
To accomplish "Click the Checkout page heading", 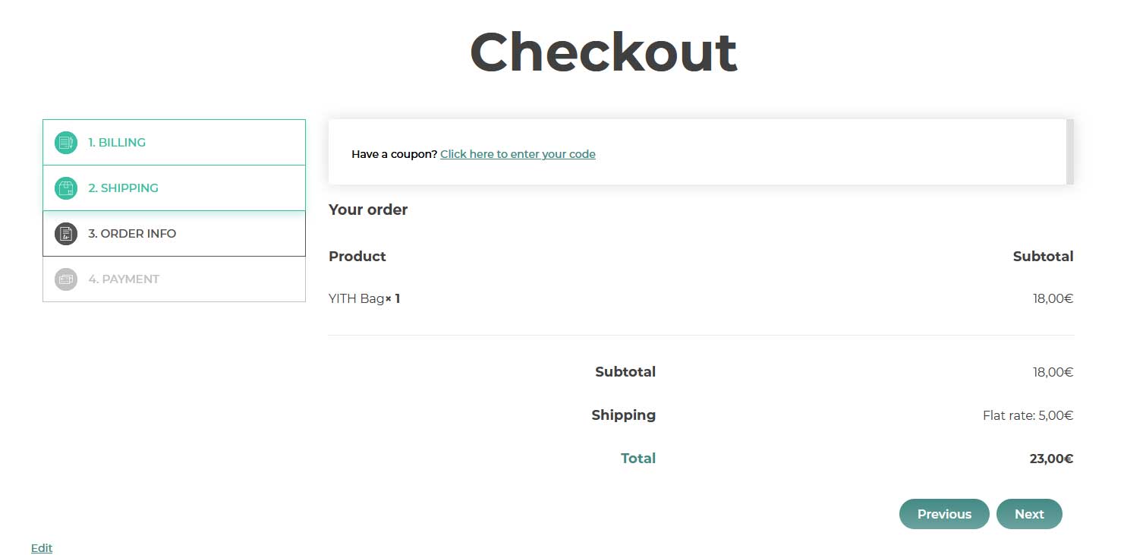I will [603, 52].
